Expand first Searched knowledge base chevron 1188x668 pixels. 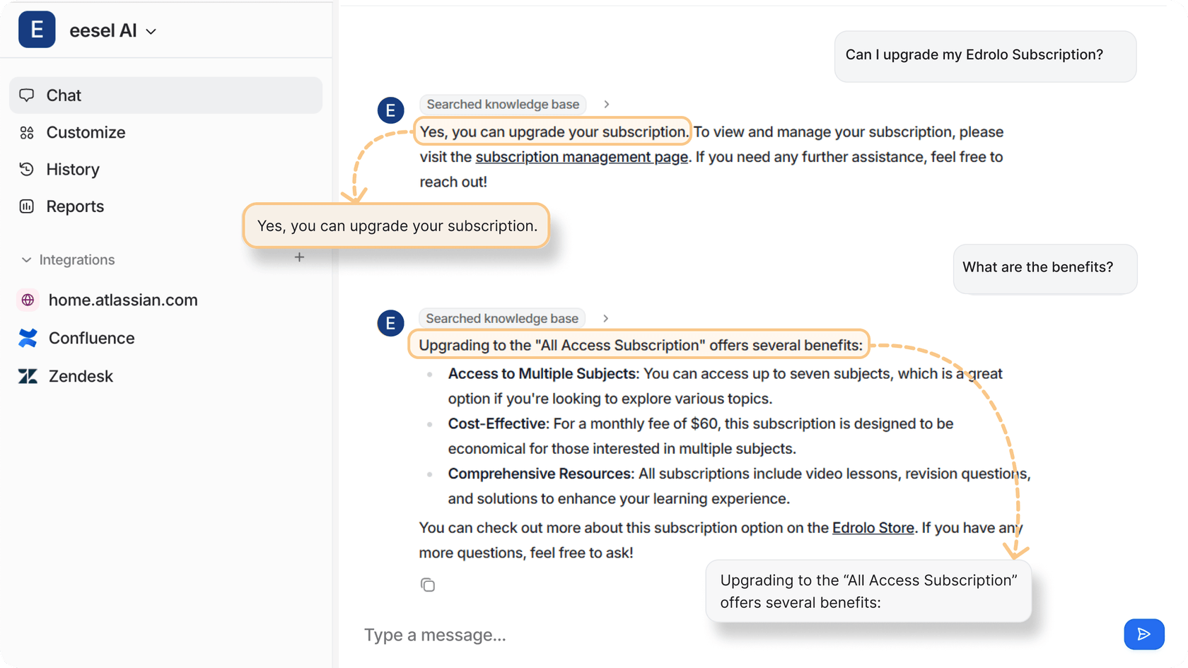[x=607, y=104]
